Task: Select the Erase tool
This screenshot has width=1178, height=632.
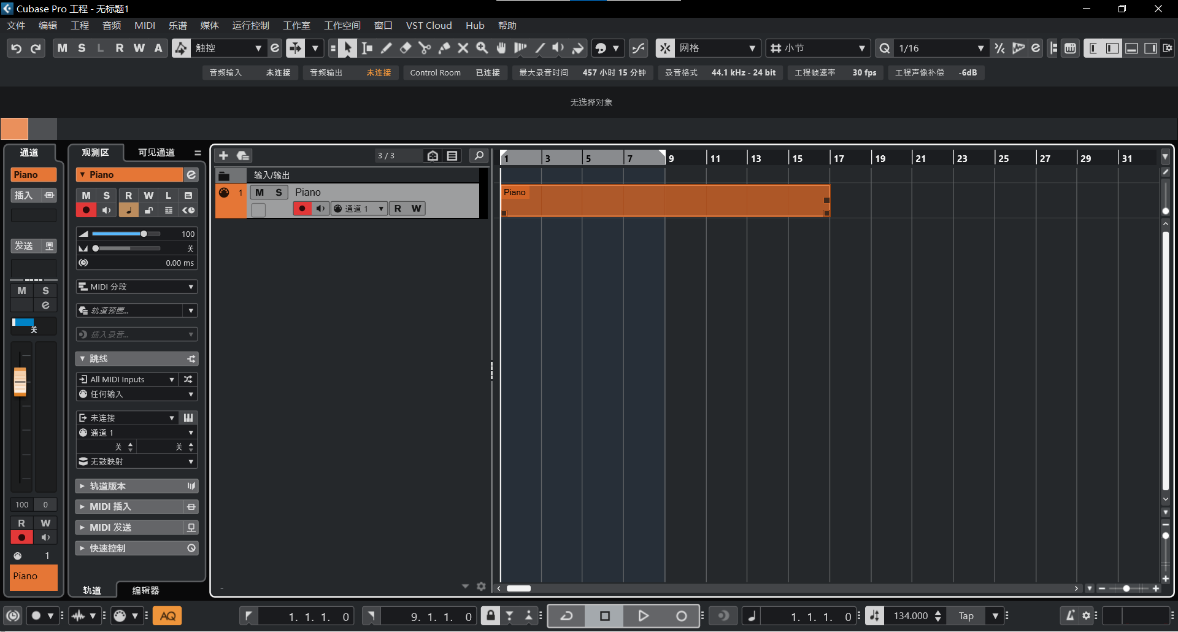Action: tap(406, 48)
